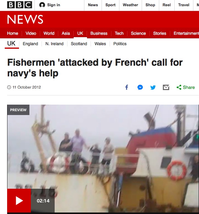The height and width of the screenshot is (214, 199).
Task: Go to the Travel page
Action: tap(184, 5)
